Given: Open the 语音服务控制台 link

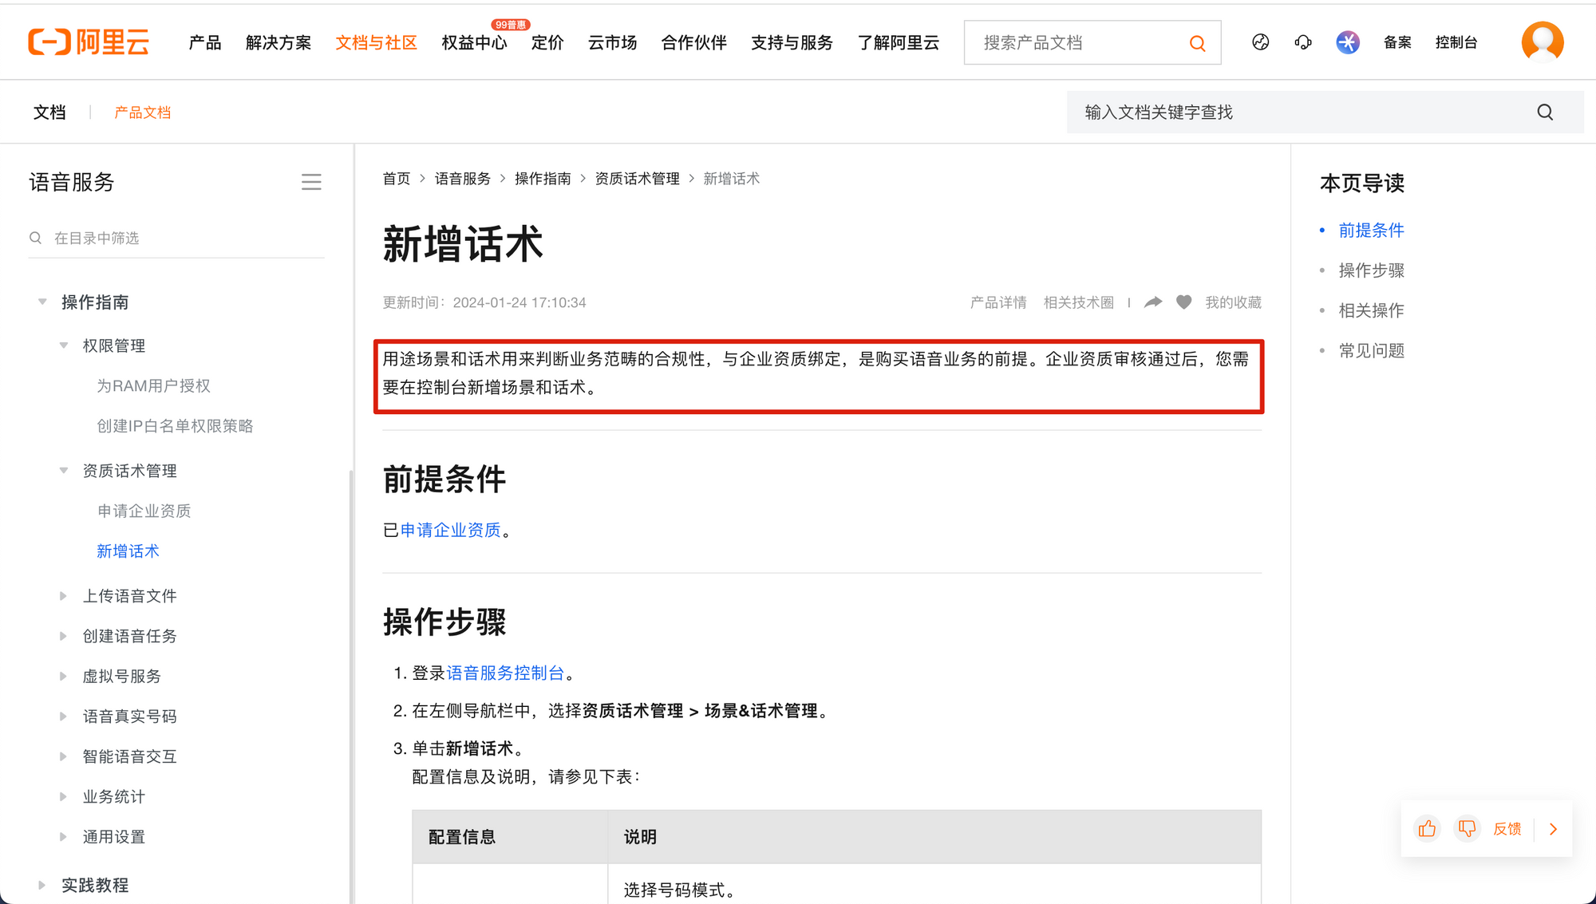Looking at the screenshot, I should [x=505, y=673].
